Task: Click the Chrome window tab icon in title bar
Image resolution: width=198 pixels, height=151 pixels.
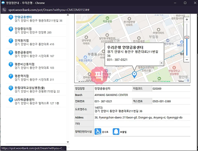Action: 3,3
